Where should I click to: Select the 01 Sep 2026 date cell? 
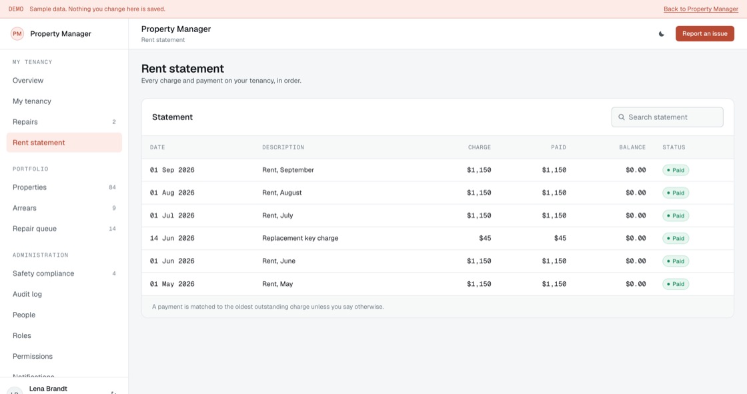(172, 170)
